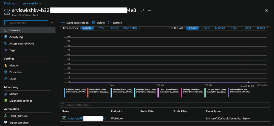Close the system topic blade
274x126 pixels.
pyautogui.click(x=266, y=10)
